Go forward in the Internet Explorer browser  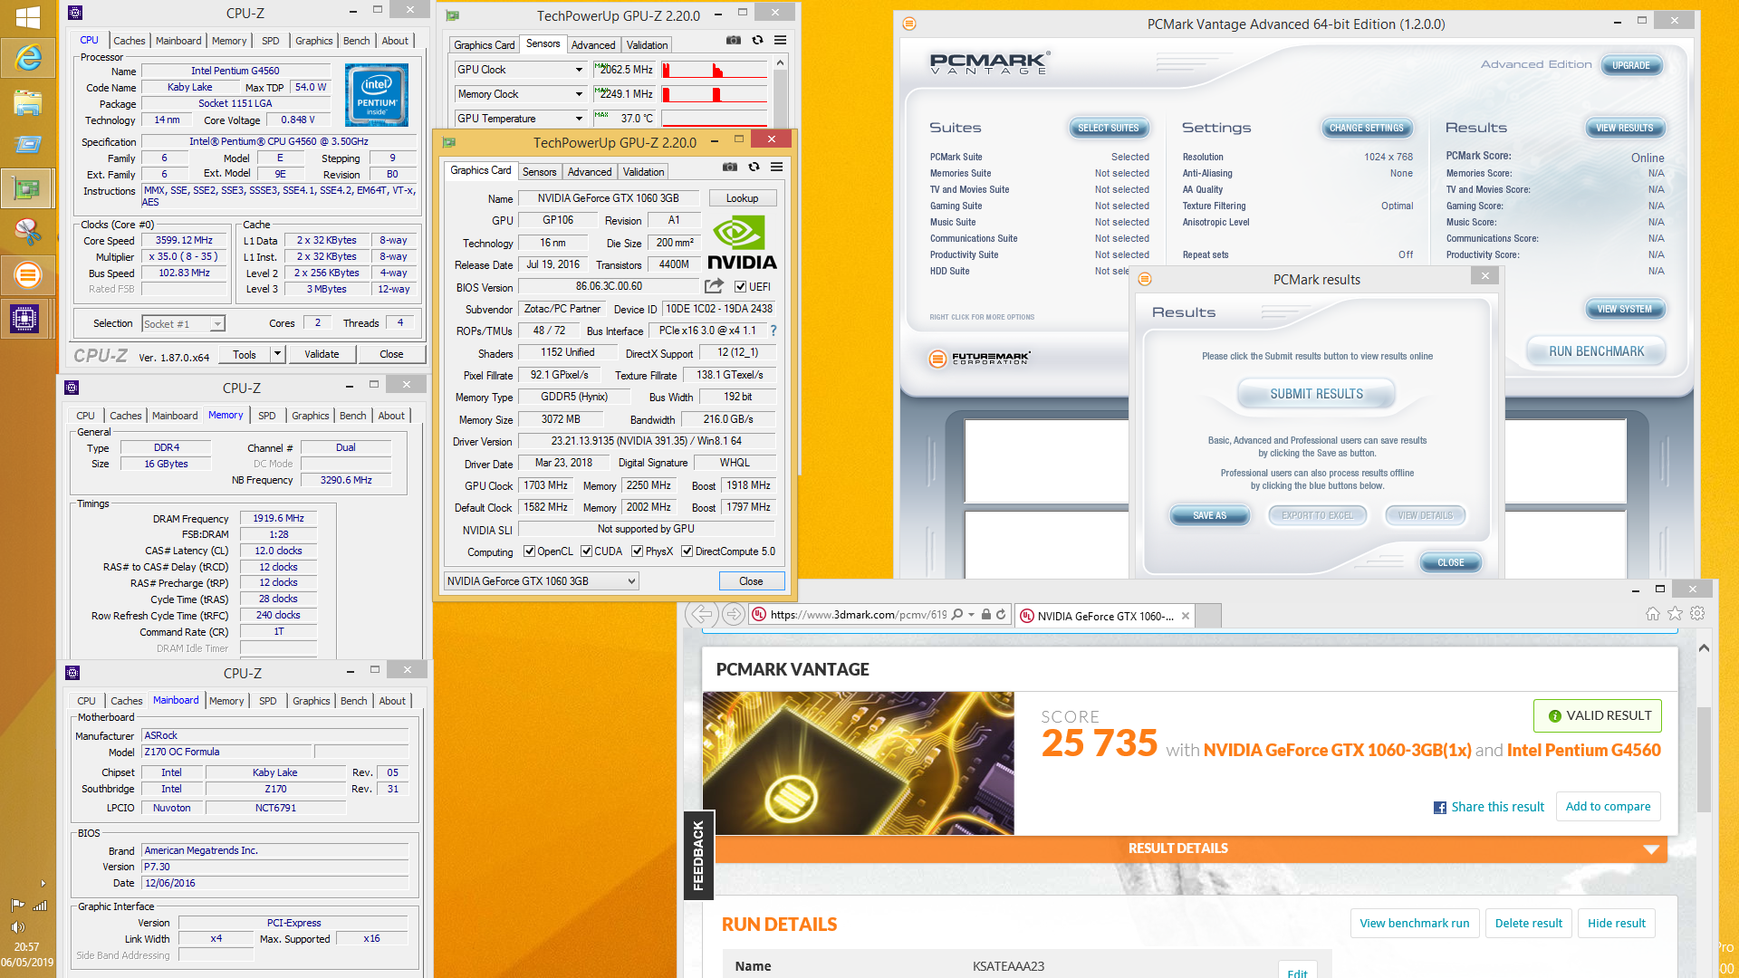(734, 615)
